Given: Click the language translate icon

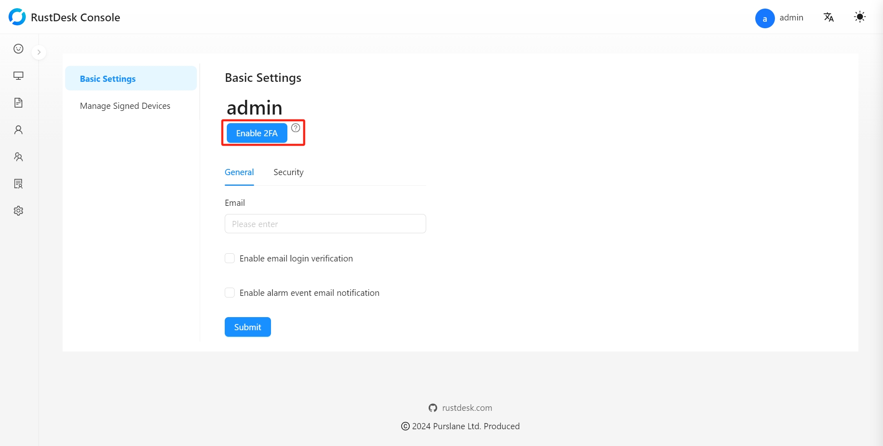Looking at the screenshot, I should tap(829, 17).
